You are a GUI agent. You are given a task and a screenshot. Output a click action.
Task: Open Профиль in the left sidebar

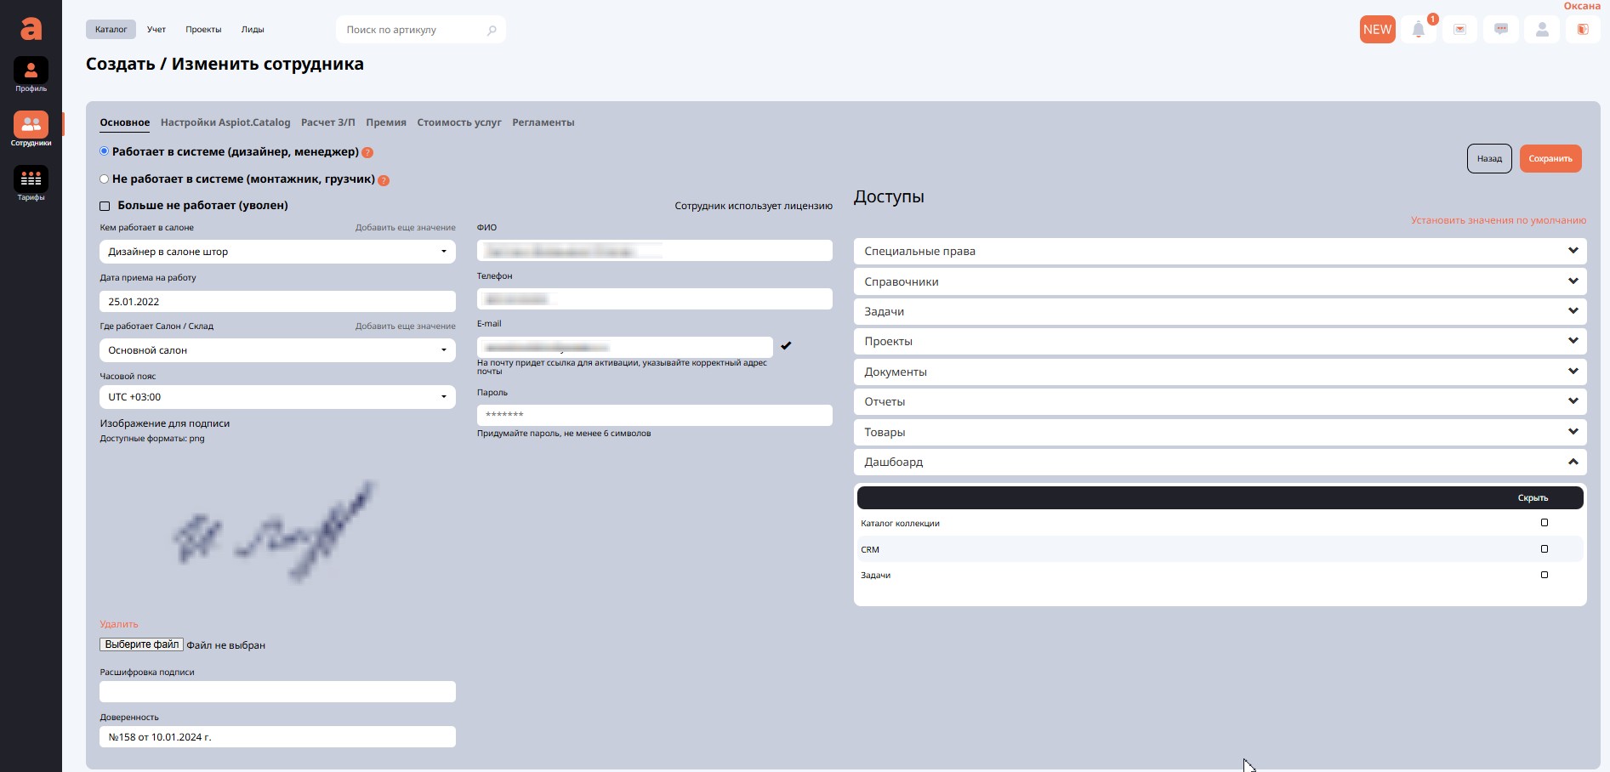click(x=31, y=74)
